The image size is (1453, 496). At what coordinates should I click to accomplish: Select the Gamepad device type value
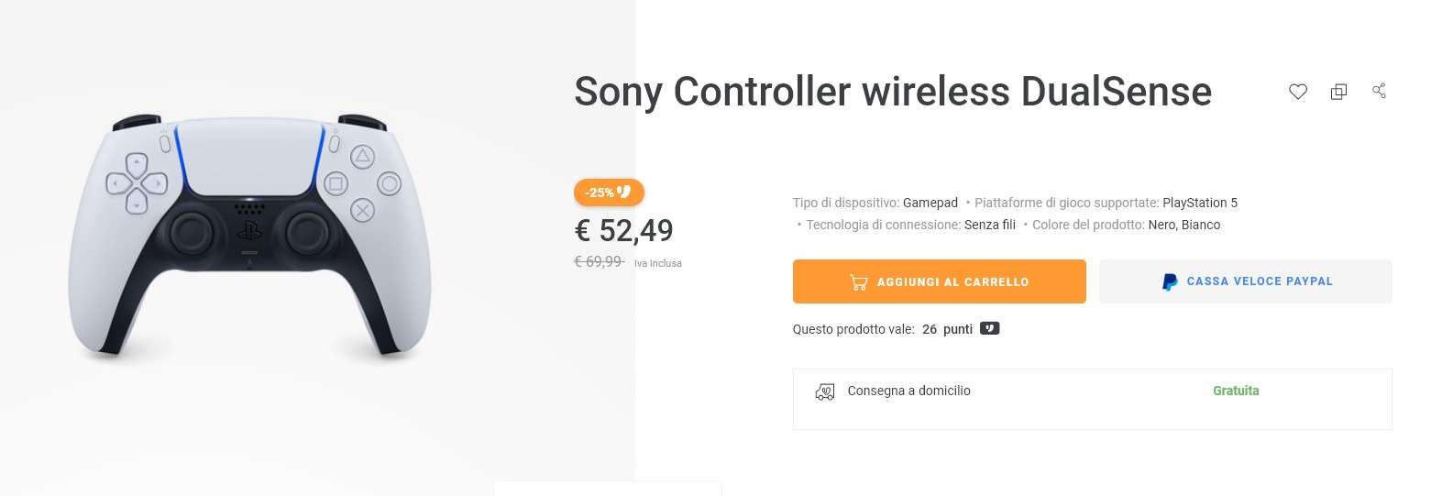[x=930, y=203]
